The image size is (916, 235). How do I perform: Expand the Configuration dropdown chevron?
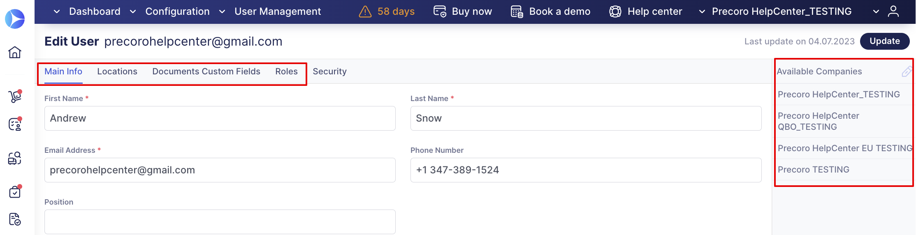(133, 12)
